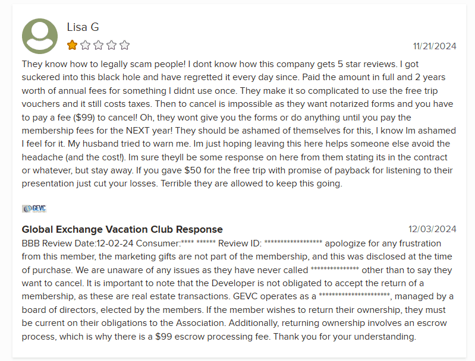Click the review date 11/21/2024
Image resolution: width=475 pixels, height=361 pixels.
point(434,46)
